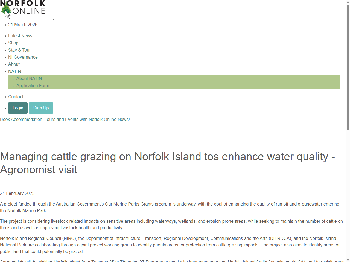This screenshot has height=262, width=350.
Task: Open NI Governance
Action: (x=23, y=57)
